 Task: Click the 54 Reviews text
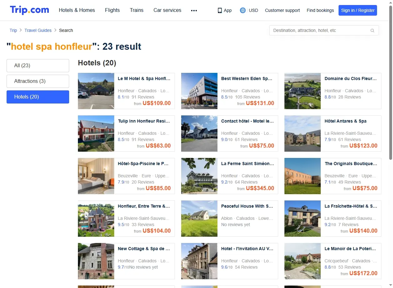tap(246, 267)
